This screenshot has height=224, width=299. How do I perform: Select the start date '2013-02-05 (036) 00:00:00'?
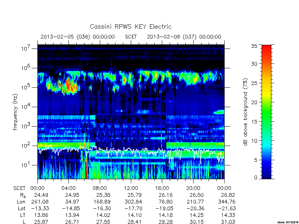78,37
